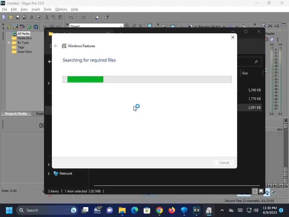Click the Dim Output speaker icon

point(277,26)
